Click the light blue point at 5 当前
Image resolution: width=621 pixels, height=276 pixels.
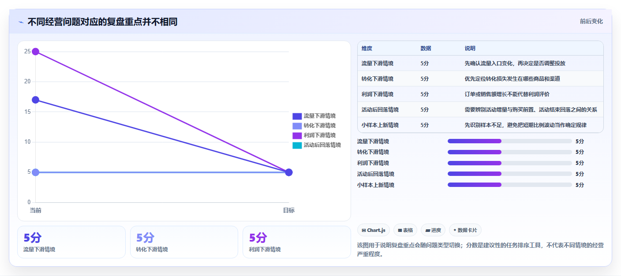(36, 172)
